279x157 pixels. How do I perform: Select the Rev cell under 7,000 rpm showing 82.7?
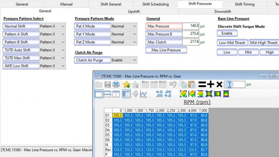203,150
